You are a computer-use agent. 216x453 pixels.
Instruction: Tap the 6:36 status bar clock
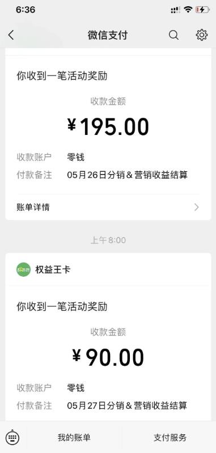(26, 10)
